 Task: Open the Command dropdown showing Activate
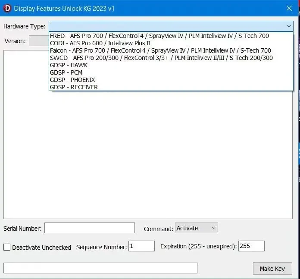[196, 228]
